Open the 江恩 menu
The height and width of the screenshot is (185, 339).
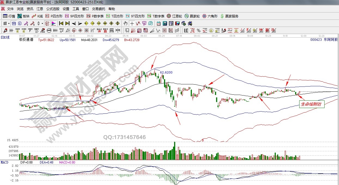point(40,9)
